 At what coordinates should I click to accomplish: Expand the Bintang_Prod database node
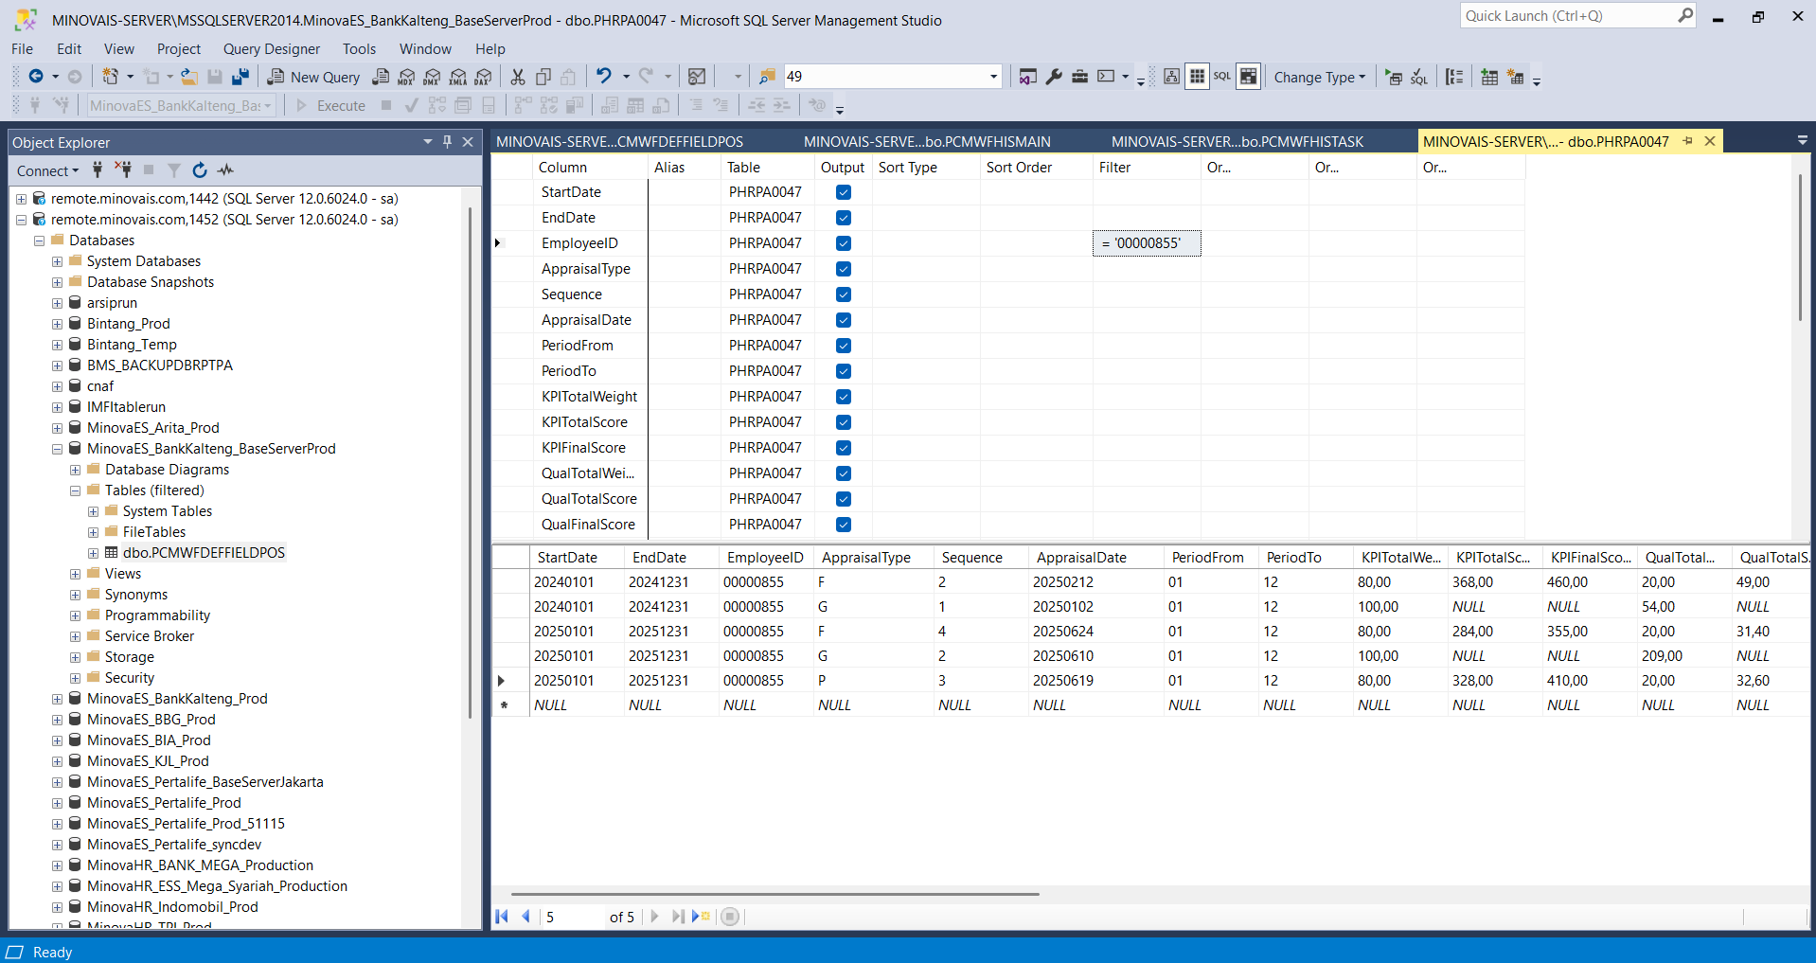(58, 324)
